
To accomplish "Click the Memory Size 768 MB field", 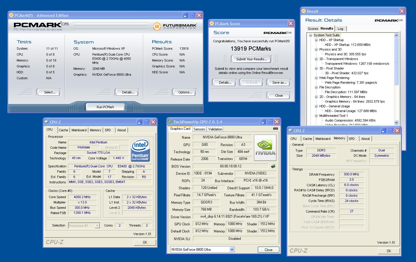I will (206, 209).
